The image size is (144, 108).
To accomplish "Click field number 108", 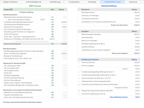I will 52,37.
